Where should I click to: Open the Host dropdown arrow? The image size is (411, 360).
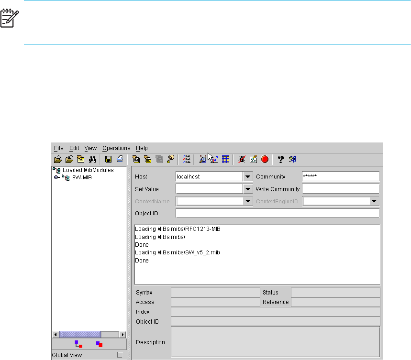(247, 176)
